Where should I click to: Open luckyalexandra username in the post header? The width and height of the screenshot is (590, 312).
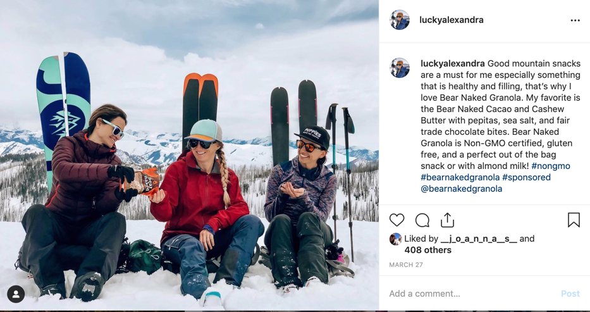click(x=451, y=20)
